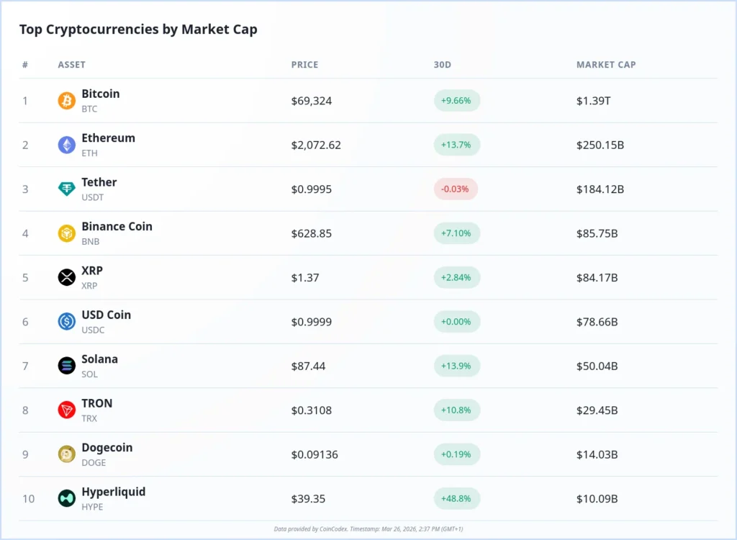
Task: Open the Bitcoin asset name link
Action: tap(100, 94)
